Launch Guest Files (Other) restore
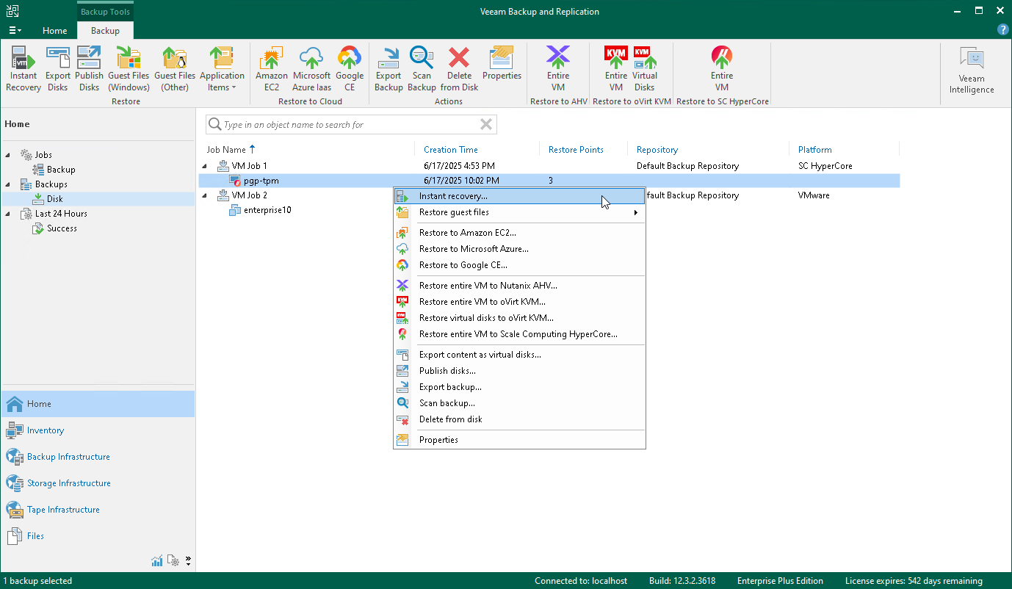The width and height of the screenshot is (1012, 589). pos(175,69)
